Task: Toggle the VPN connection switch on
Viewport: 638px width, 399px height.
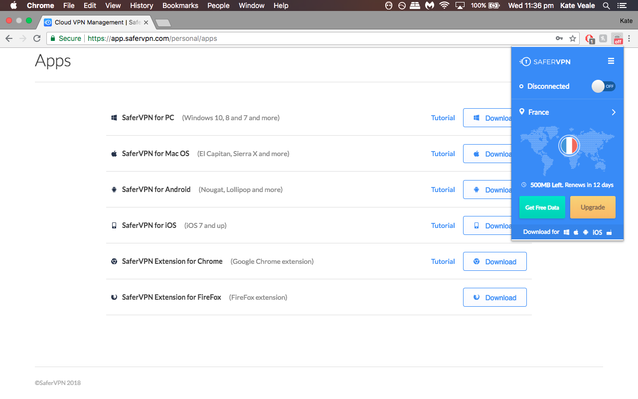Action: coord(604,86)
